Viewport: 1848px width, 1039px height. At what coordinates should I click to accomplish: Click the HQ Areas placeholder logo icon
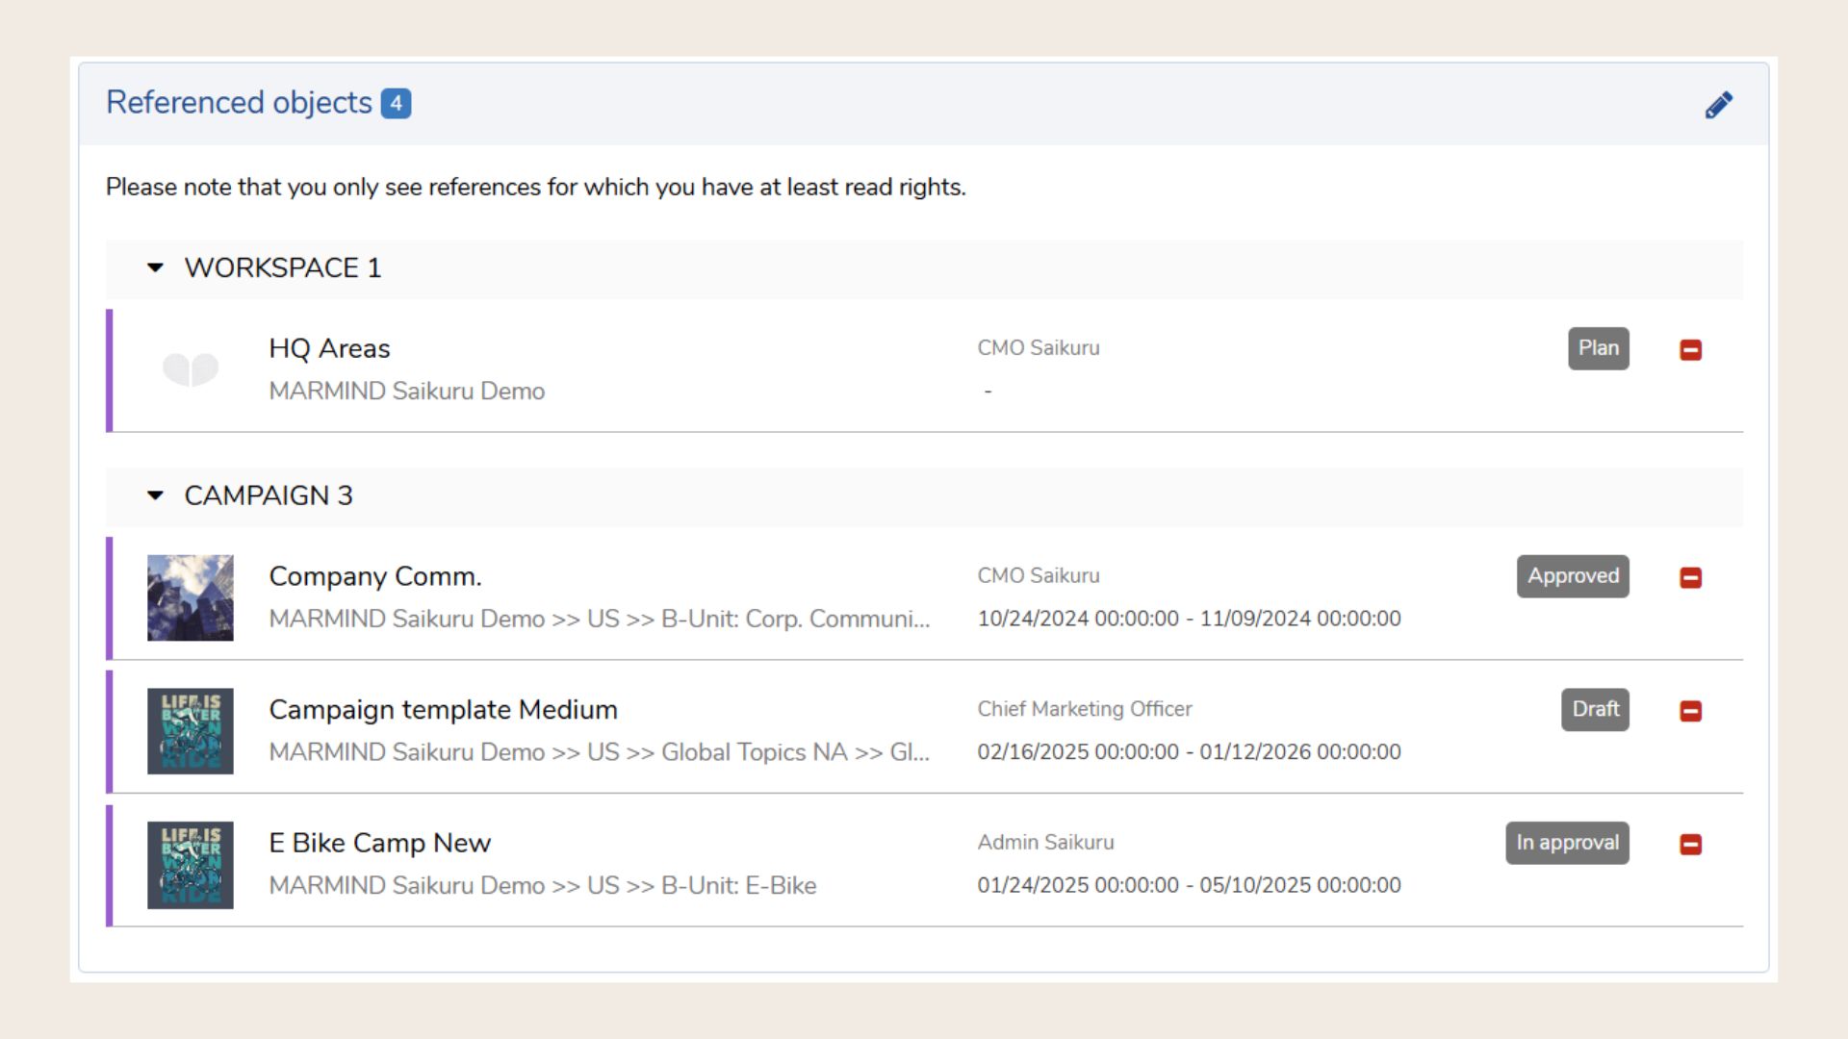(191, 369)
